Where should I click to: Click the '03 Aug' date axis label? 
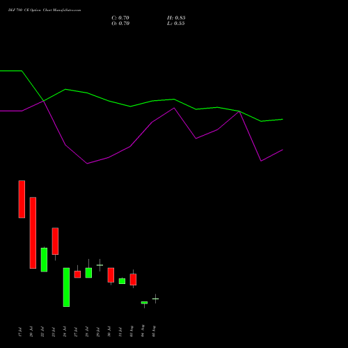132,331
